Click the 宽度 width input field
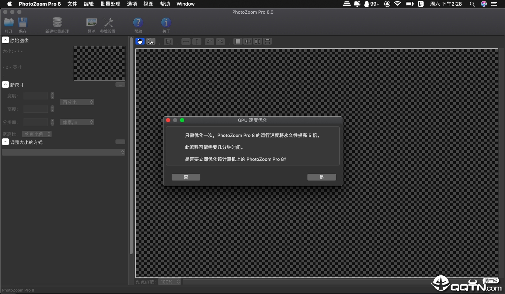 (35, 96)
